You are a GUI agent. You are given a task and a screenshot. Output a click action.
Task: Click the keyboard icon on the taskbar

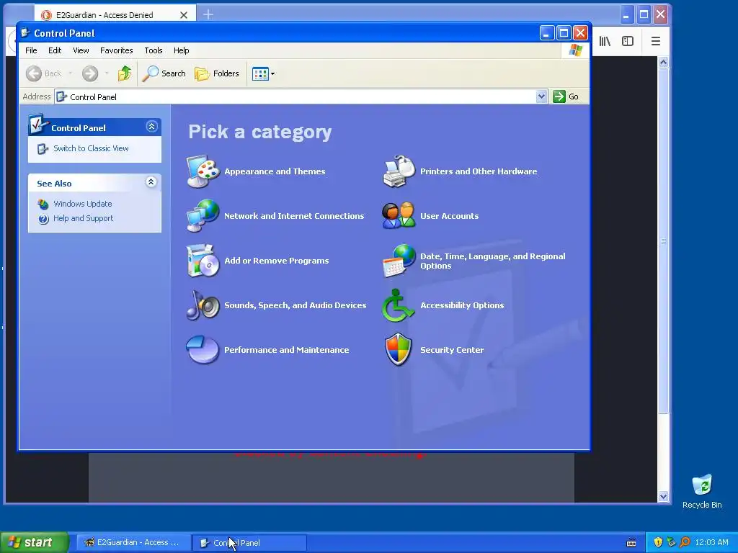[631, 543]
